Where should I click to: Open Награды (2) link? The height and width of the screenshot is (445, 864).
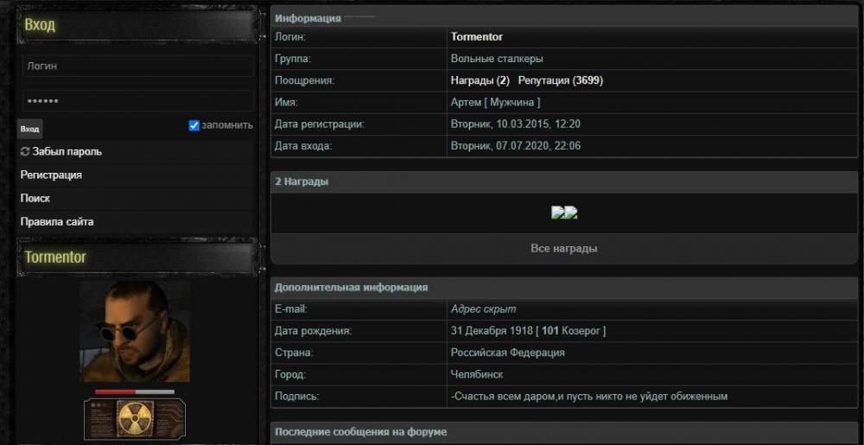[x=480, y=80]
